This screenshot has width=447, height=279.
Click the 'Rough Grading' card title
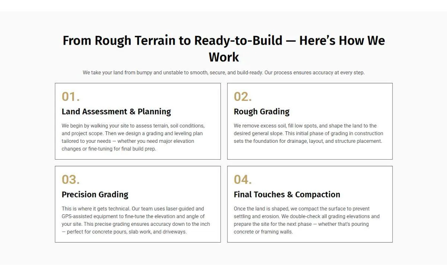(261, 112)
